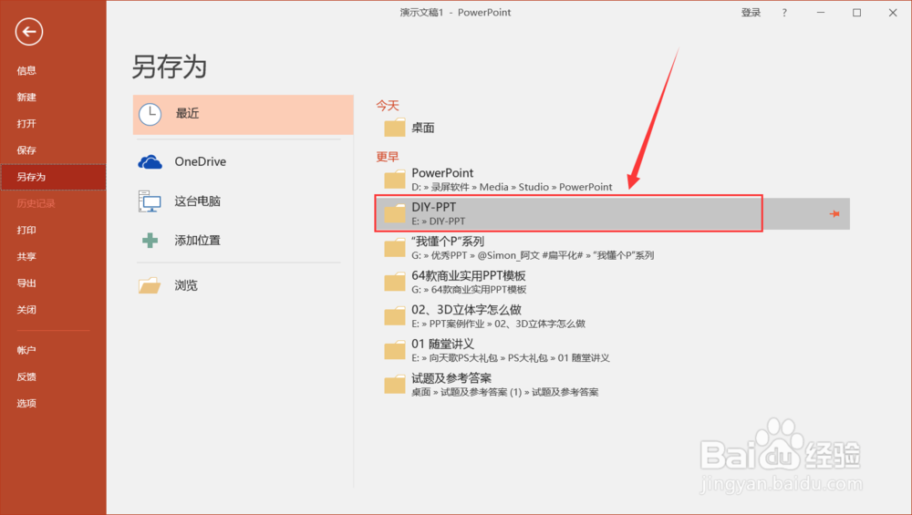Open 共享 in the backstage menu
Image resolution: width=912 pixels, height=515 pixels.
[26, 256]
